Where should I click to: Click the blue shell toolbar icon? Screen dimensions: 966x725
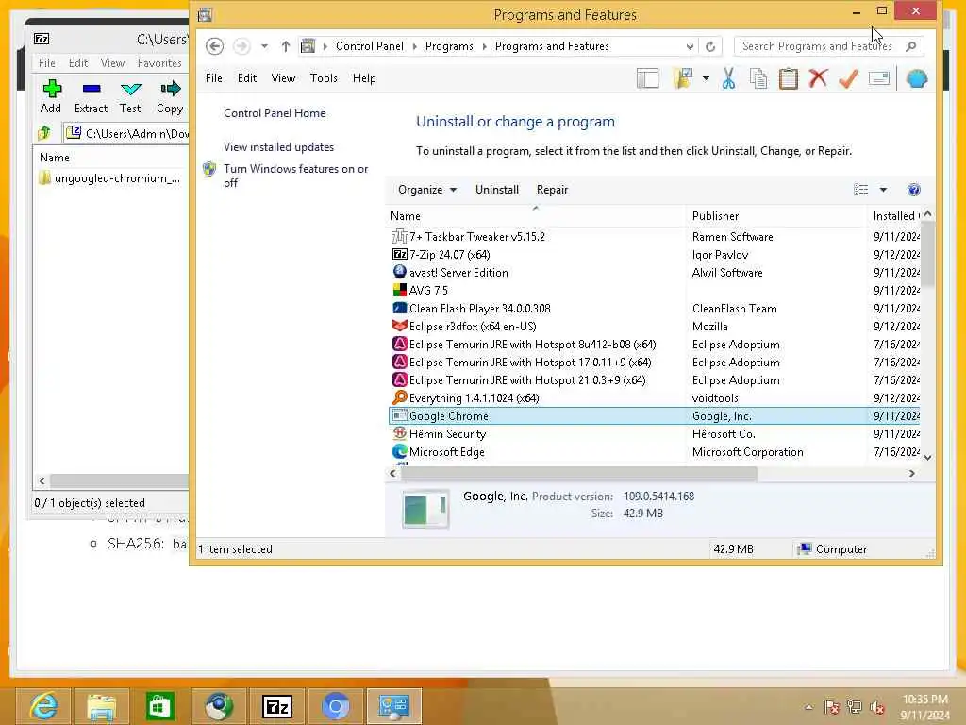click(917, 79)
